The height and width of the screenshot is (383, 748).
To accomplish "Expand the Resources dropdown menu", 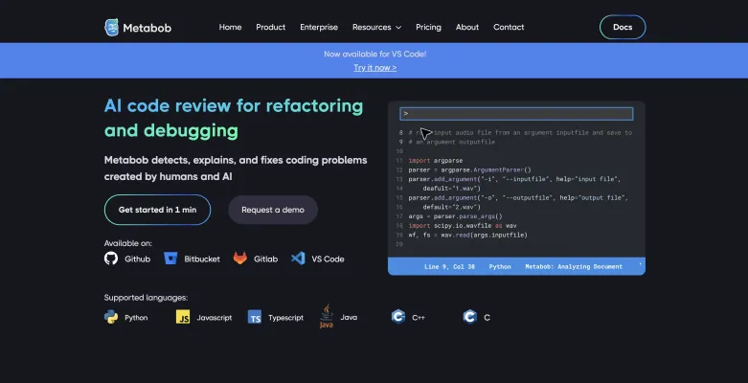I will (376, 27).
